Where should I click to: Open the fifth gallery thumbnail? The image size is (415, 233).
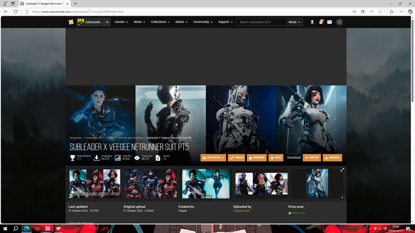317,184
